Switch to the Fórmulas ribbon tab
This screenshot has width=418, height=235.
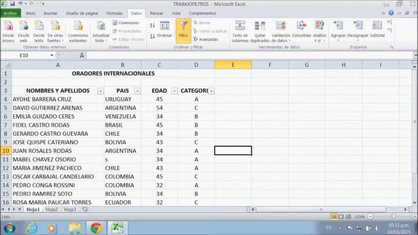114,13
